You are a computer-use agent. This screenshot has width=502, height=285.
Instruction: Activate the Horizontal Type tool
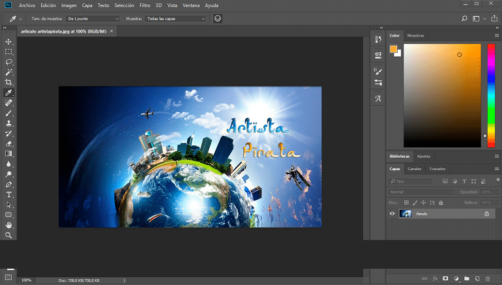pos(9,194)
